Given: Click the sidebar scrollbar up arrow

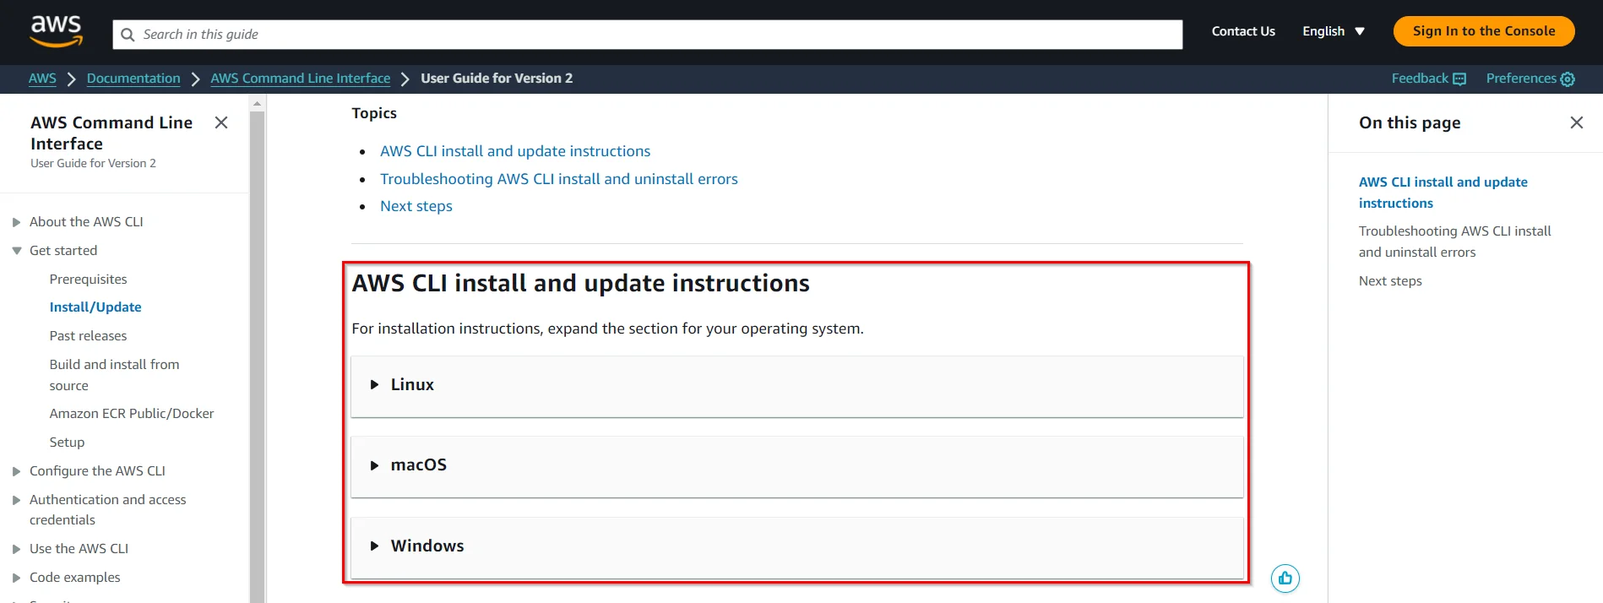Looking at the screenshot, I should [x=258, y=103].
